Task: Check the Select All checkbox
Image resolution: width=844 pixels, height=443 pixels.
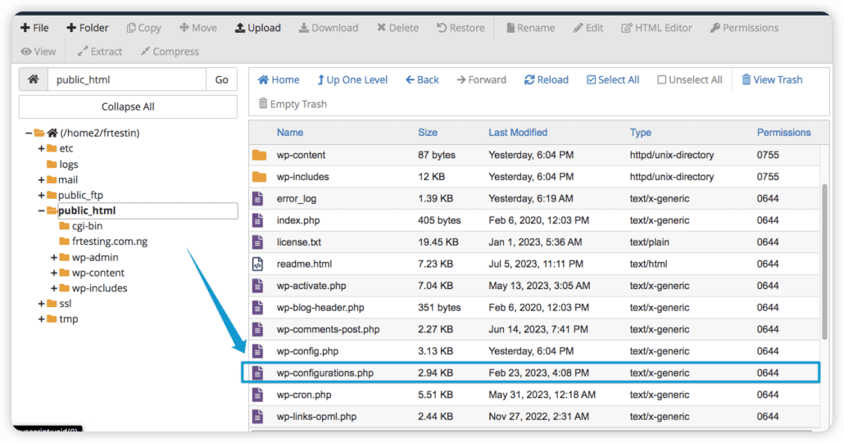Action: point(592,80)
